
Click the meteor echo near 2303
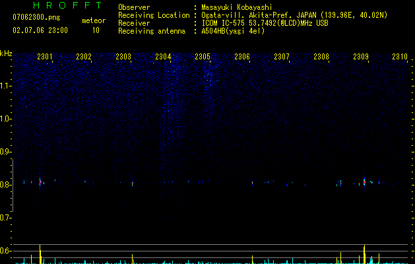[x=133, y=183]
